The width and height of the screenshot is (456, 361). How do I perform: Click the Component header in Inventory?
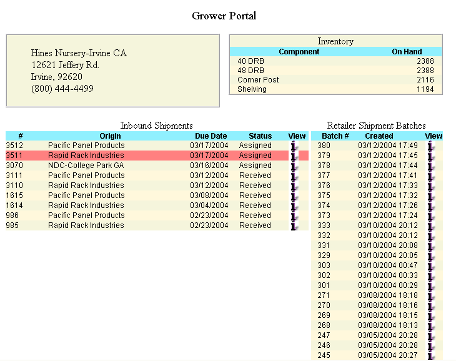tap(299, 52)
